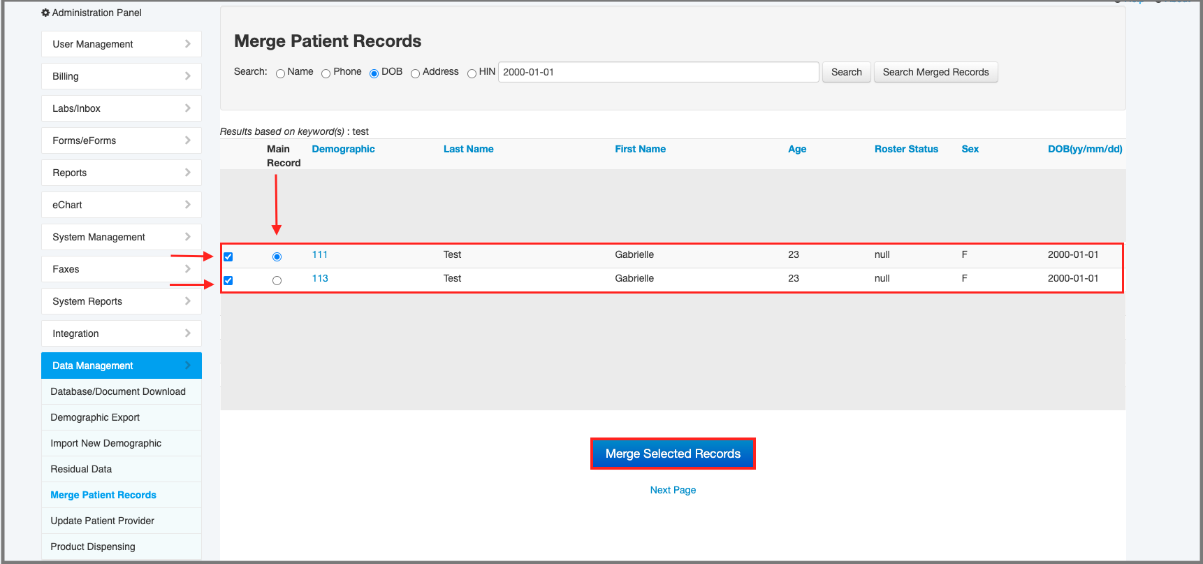The image size is (1203, 564).
Task: Focus the search keyword input field
Action: coord(658,72)
